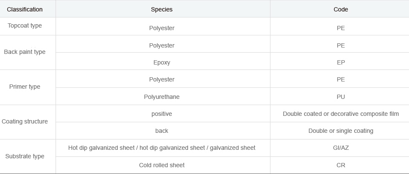Click 'Double coated or decorative composite film'
409x174 pixels.
pos(340,114)
